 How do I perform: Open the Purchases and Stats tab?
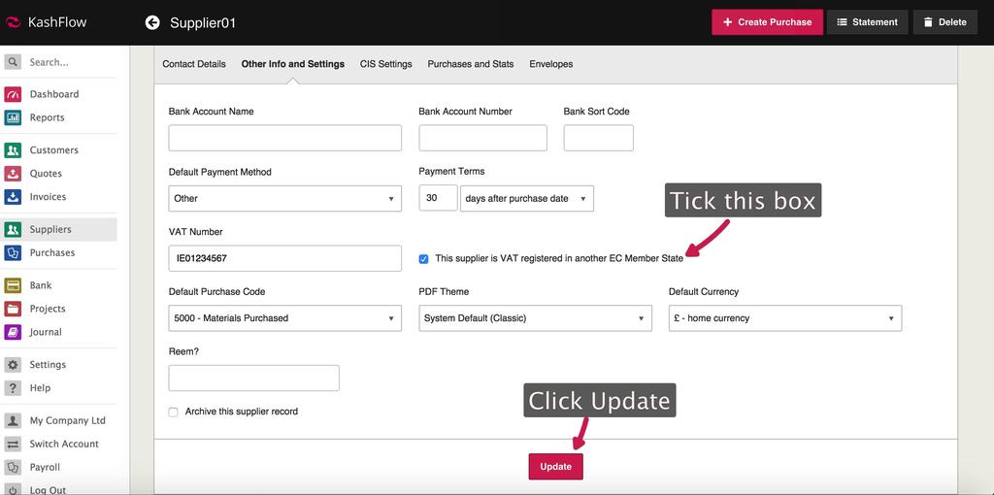(x=470, y=64)
